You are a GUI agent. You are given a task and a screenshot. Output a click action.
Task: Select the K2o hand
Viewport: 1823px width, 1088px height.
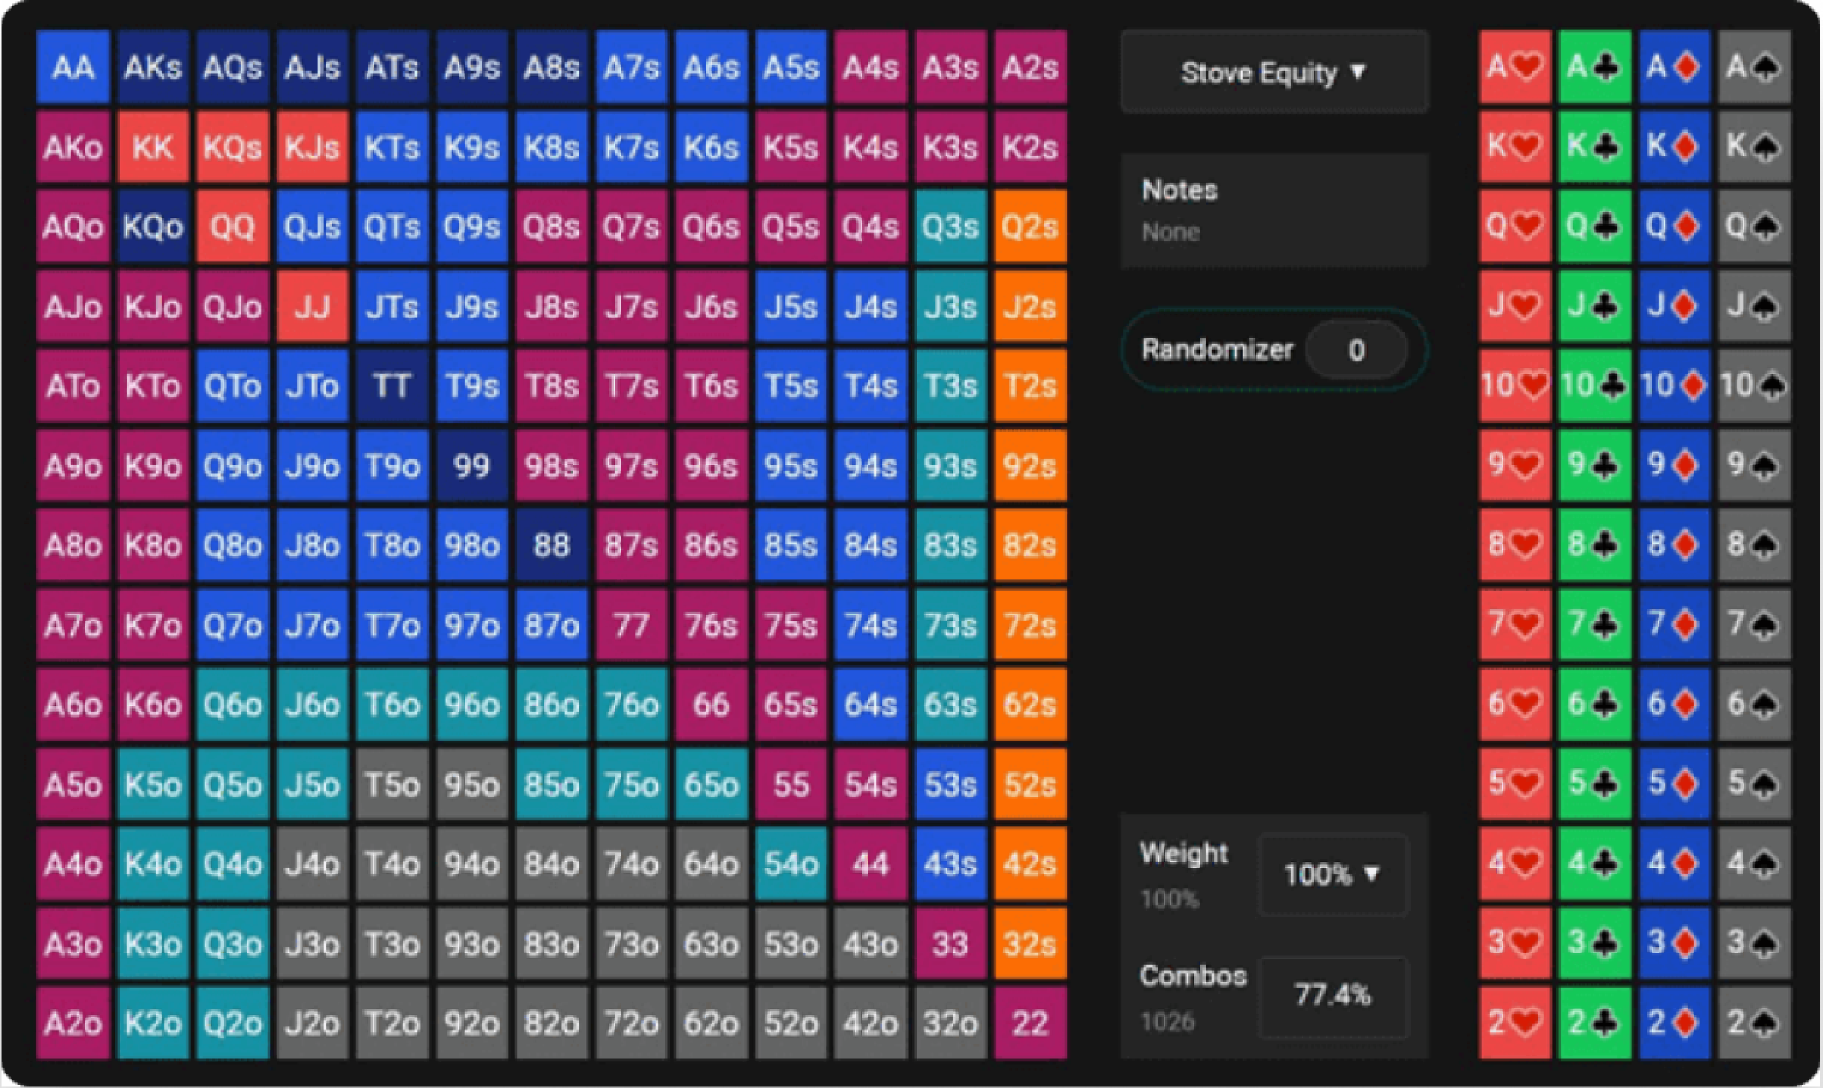[x=153, y=1024]
